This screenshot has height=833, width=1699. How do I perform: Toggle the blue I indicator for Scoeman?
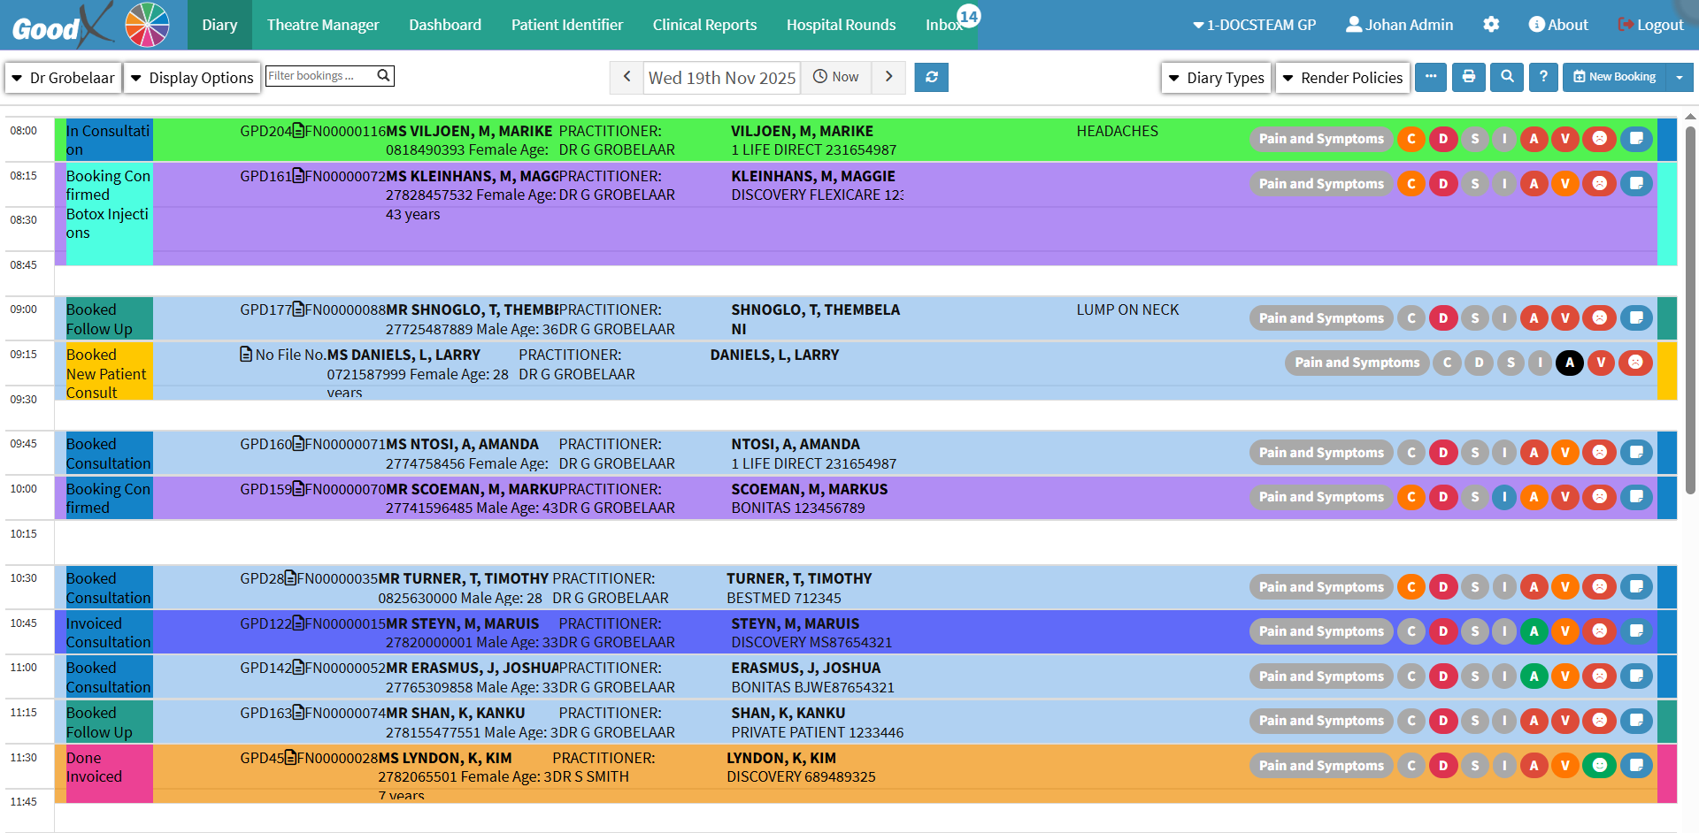tap(1504, 497)
